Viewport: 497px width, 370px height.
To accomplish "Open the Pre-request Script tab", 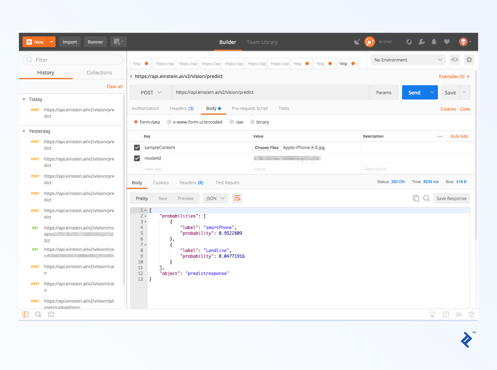I will tap(250, 108).
